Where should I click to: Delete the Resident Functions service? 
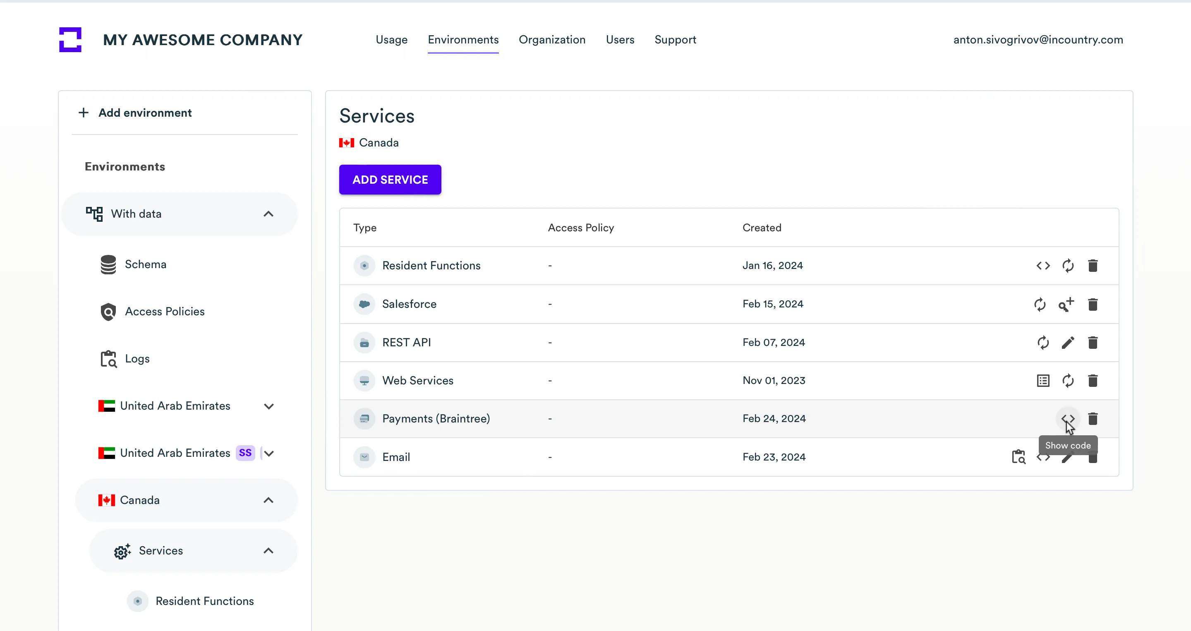[x=1093, y=266]
